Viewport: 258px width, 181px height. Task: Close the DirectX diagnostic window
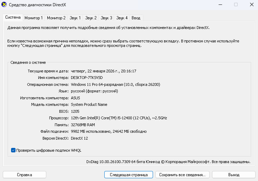(251, 4)
